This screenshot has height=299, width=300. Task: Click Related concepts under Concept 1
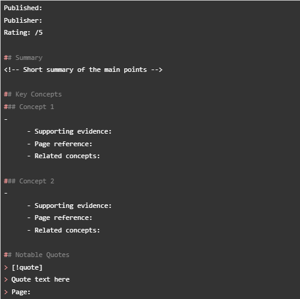click(x=64, y=156)
